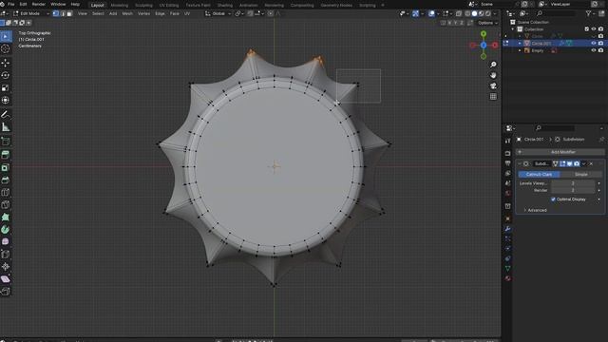Image resolution: width=608 pixels, height=342 pixels.
Task: Open the Render menu
Action: point(38,4)
